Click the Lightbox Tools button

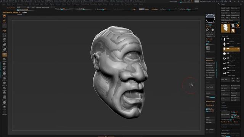point(230,20)
